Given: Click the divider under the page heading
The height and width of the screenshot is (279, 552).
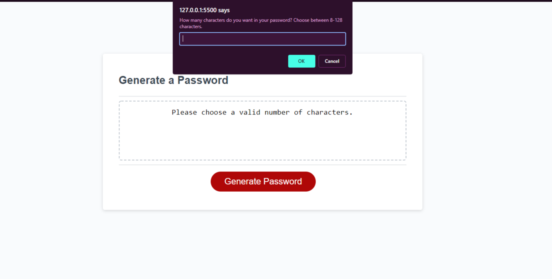Looking at the screenshot, I should click(x=262, y=96).
